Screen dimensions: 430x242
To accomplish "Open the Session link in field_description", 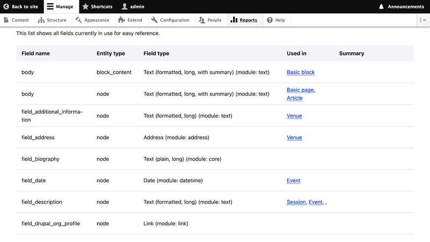I will pyautogui.click(x=296, y=202).
